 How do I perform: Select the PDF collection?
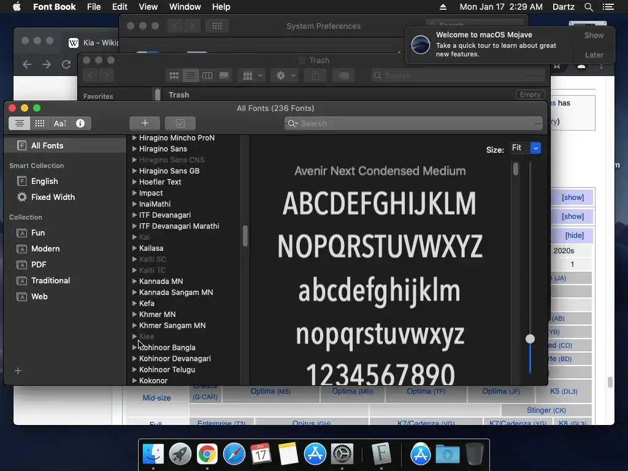[39, 265]
